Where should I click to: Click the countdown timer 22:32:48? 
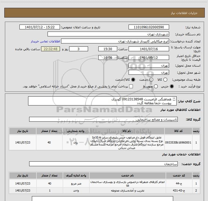click(51, 49)
